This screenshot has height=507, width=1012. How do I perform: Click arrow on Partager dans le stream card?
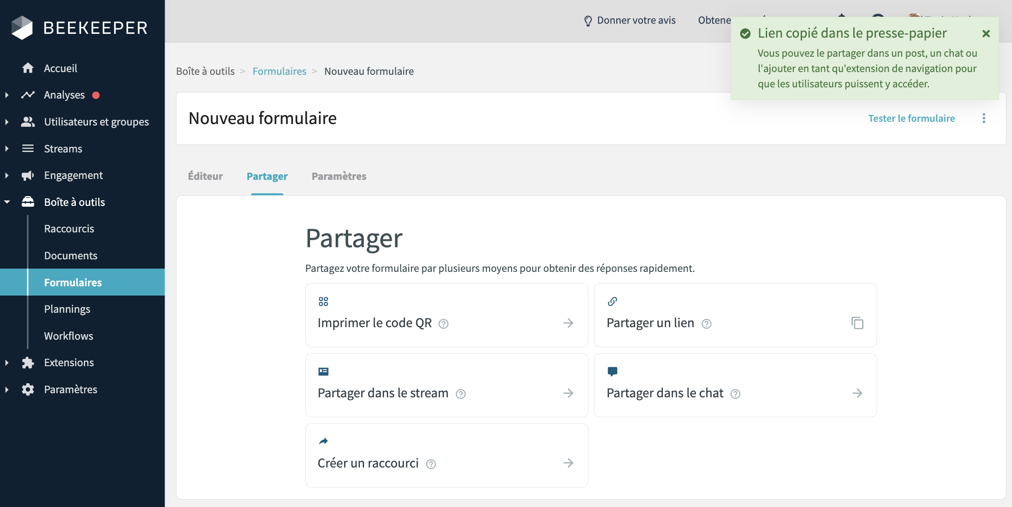(568, 393)
